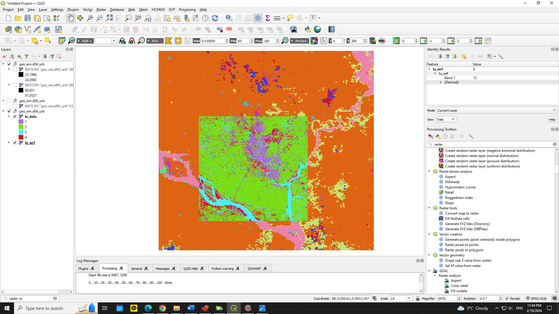Click the red swatch for class 4
This screenshot has width=559, height=314.
pos(21,137)
